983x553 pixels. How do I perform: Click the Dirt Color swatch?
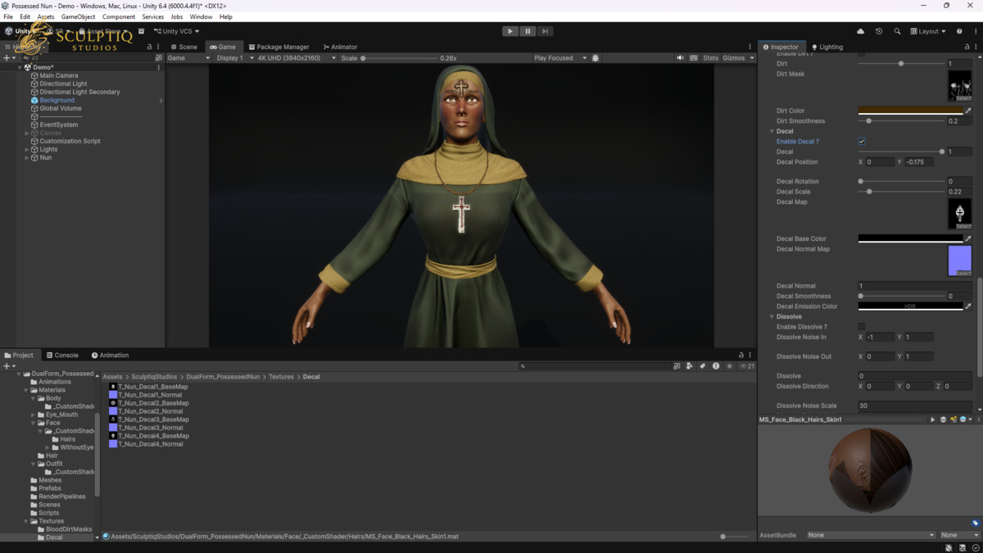coord(910,111)
